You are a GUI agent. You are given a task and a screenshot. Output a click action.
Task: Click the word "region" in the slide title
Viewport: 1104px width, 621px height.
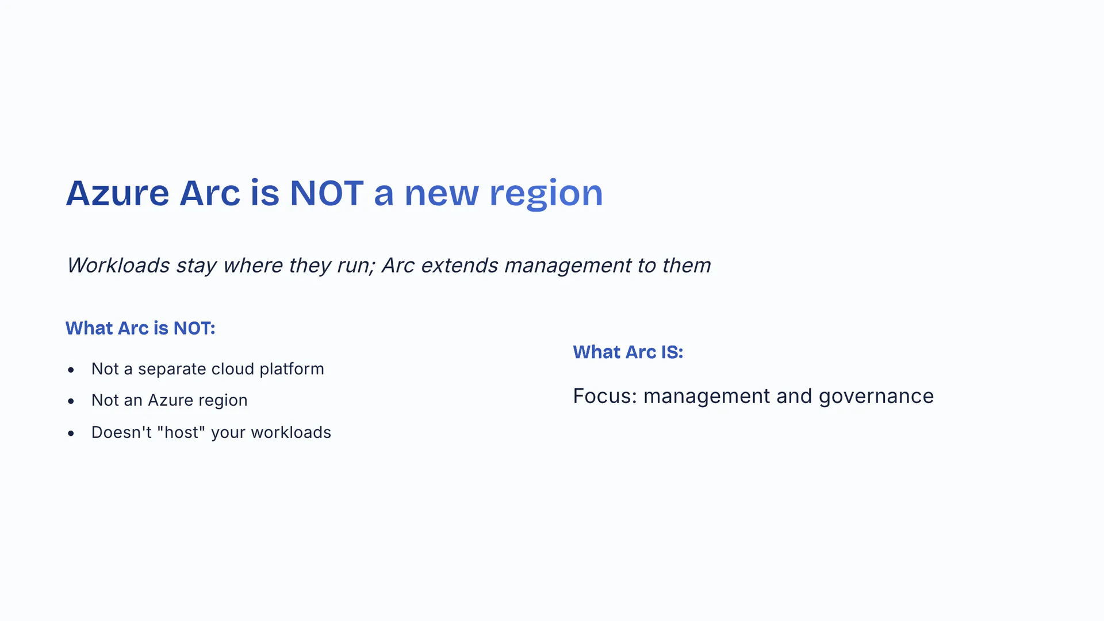coord(546,193)
